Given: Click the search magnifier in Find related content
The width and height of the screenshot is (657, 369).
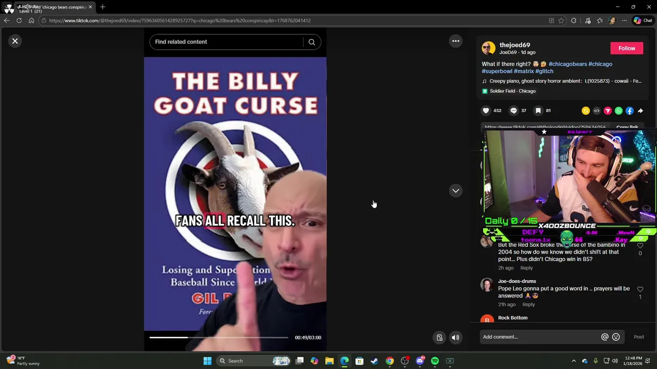Looking at the screenshot, I should [x=312, y=42].
